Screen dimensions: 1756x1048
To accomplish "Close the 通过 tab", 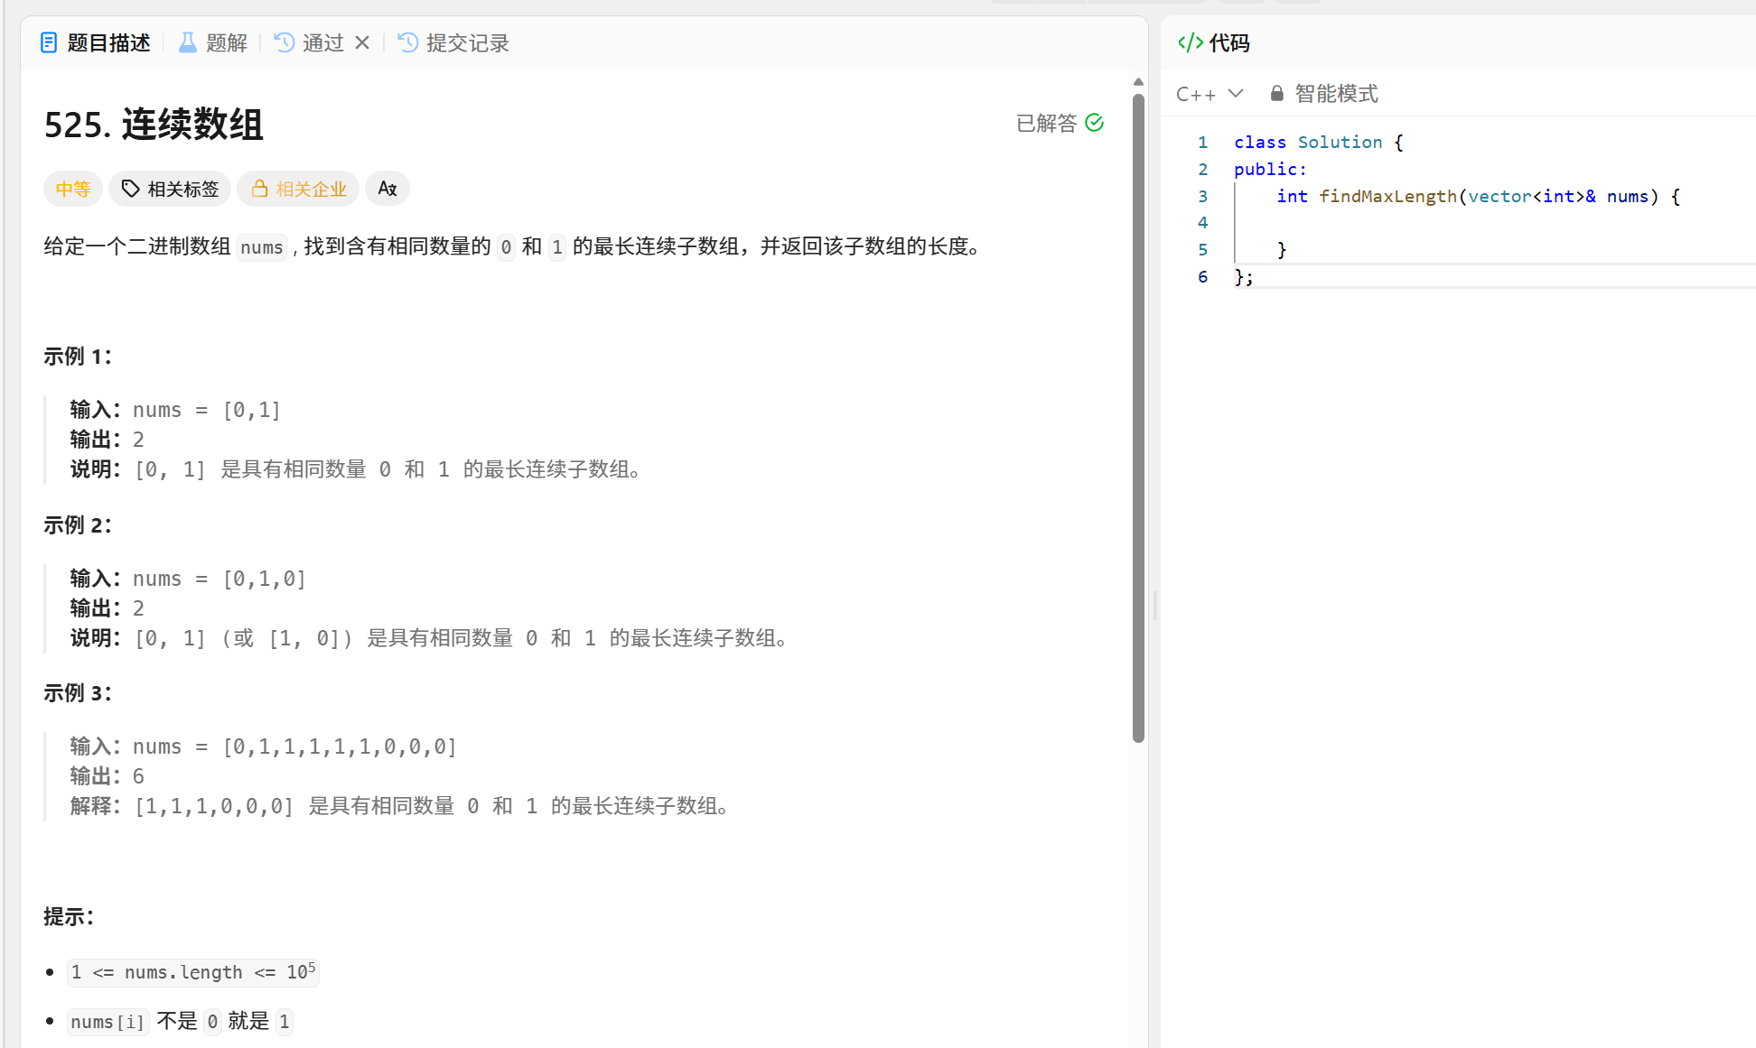I will [x=362, y=43].
